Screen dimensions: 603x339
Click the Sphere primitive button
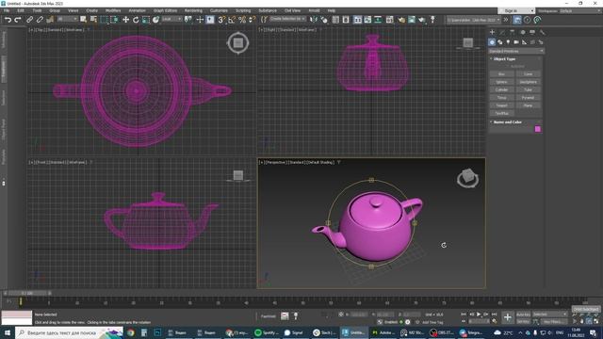502,82
